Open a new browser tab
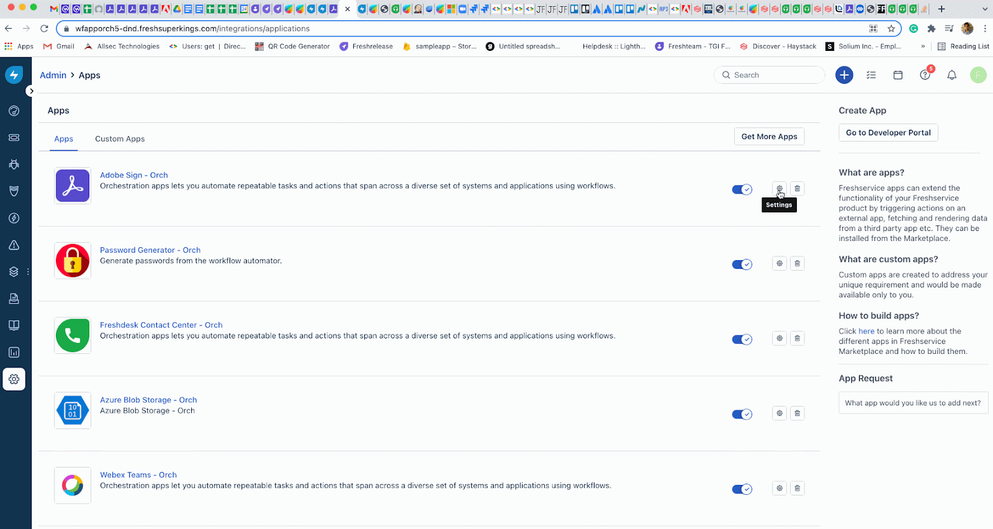Image resolution: width=993 pixels, height=529 pixels. (x=941, y=9)
